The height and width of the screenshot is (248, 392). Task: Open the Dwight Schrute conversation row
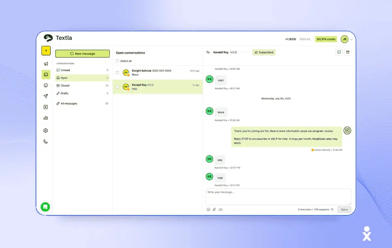click(x=158, y=72)
